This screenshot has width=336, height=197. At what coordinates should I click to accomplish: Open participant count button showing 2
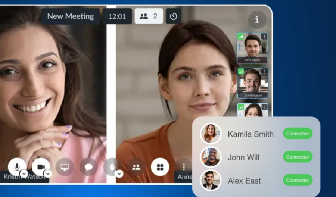coord(149,16)
